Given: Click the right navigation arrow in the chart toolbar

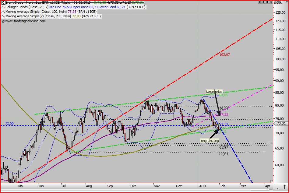Looking at the screenshot, I should [264, 2].
